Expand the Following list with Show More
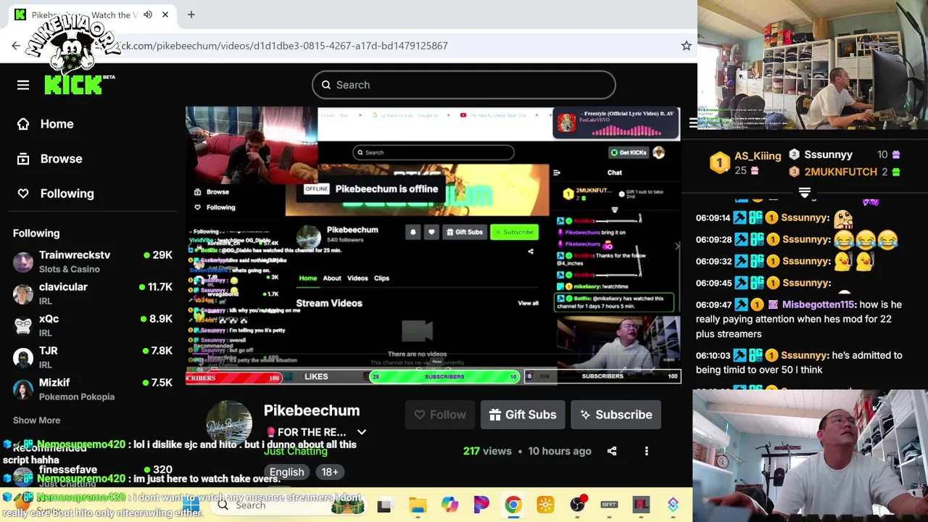Viewport: 928px width, 522px height. click(36, 420)
